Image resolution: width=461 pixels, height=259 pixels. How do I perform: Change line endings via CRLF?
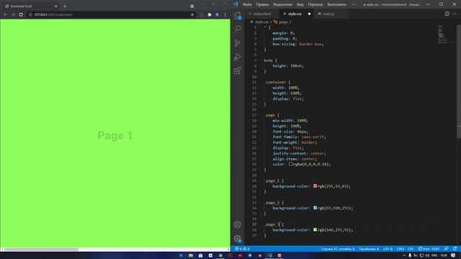[400, 249]
